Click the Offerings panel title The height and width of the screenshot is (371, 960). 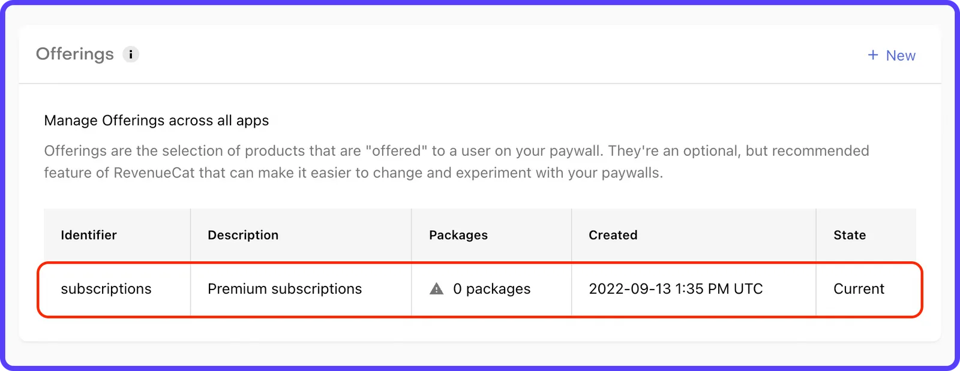(75, 54)
